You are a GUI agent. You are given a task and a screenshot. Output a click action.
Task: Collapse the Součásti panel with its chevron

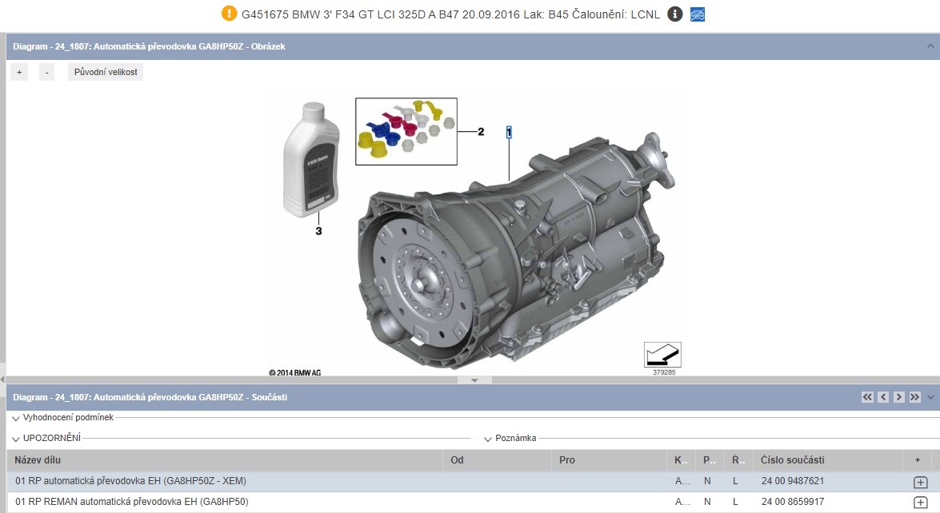click(x=930, y=397)
